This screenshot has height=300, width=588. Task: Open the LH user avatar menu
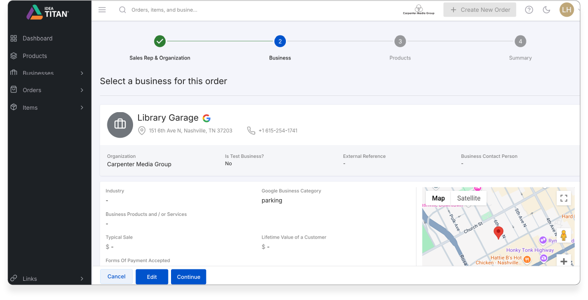click(x=567, y=10)
